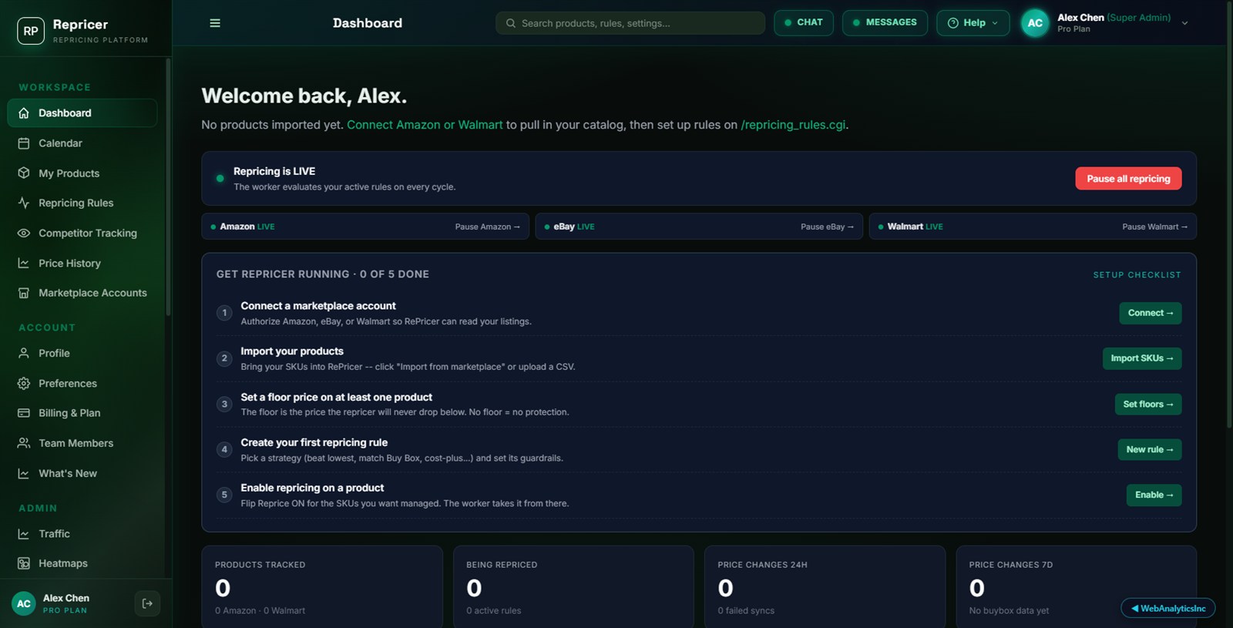
Task: Follow the Connect Amazon or Walmart link
Action: (x=425, y=125)
